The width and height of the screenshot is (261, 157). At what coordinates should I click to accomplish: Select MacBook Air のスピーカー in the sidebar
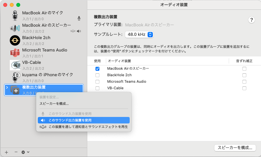(47, 25)
